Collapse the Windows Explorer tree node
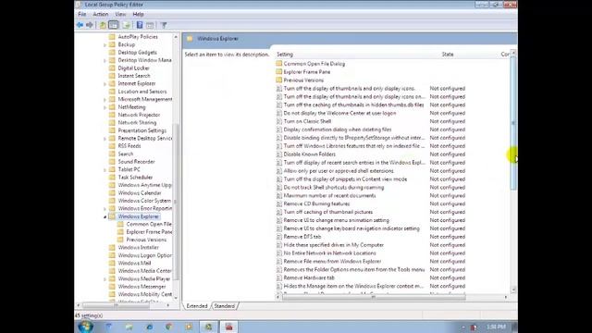The image size is (592, 333). (x=105, y=216)
